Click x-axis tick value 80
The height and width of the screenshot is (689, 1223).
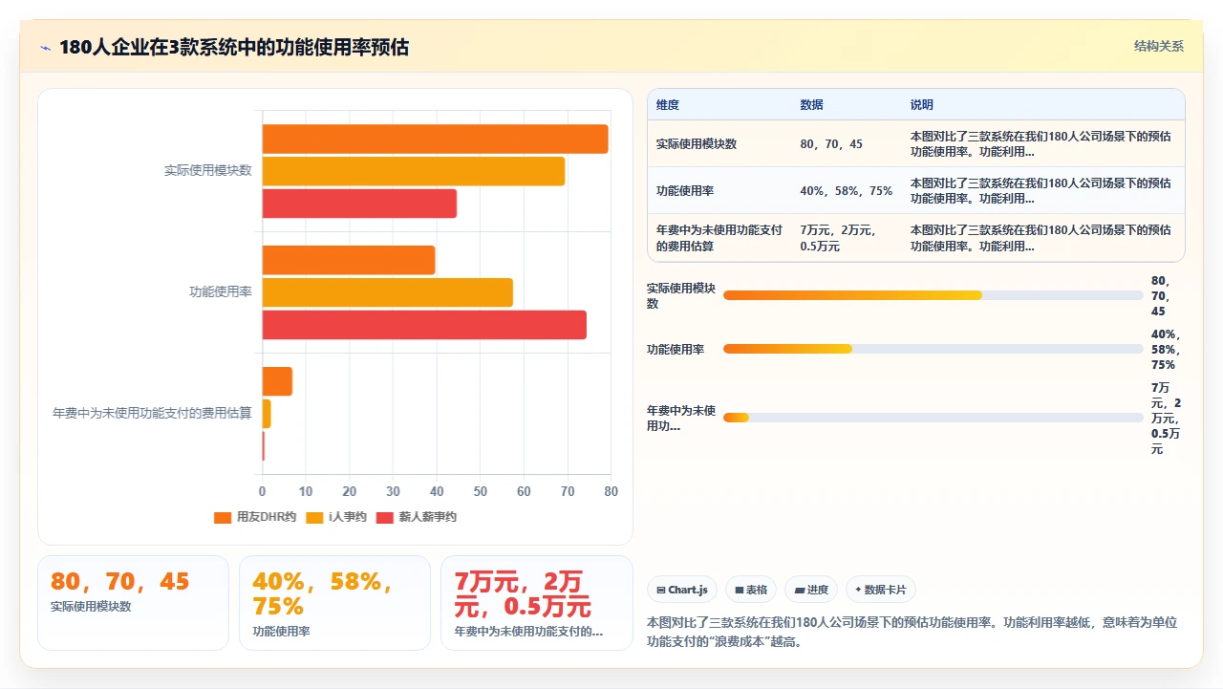tap(611, 491)
